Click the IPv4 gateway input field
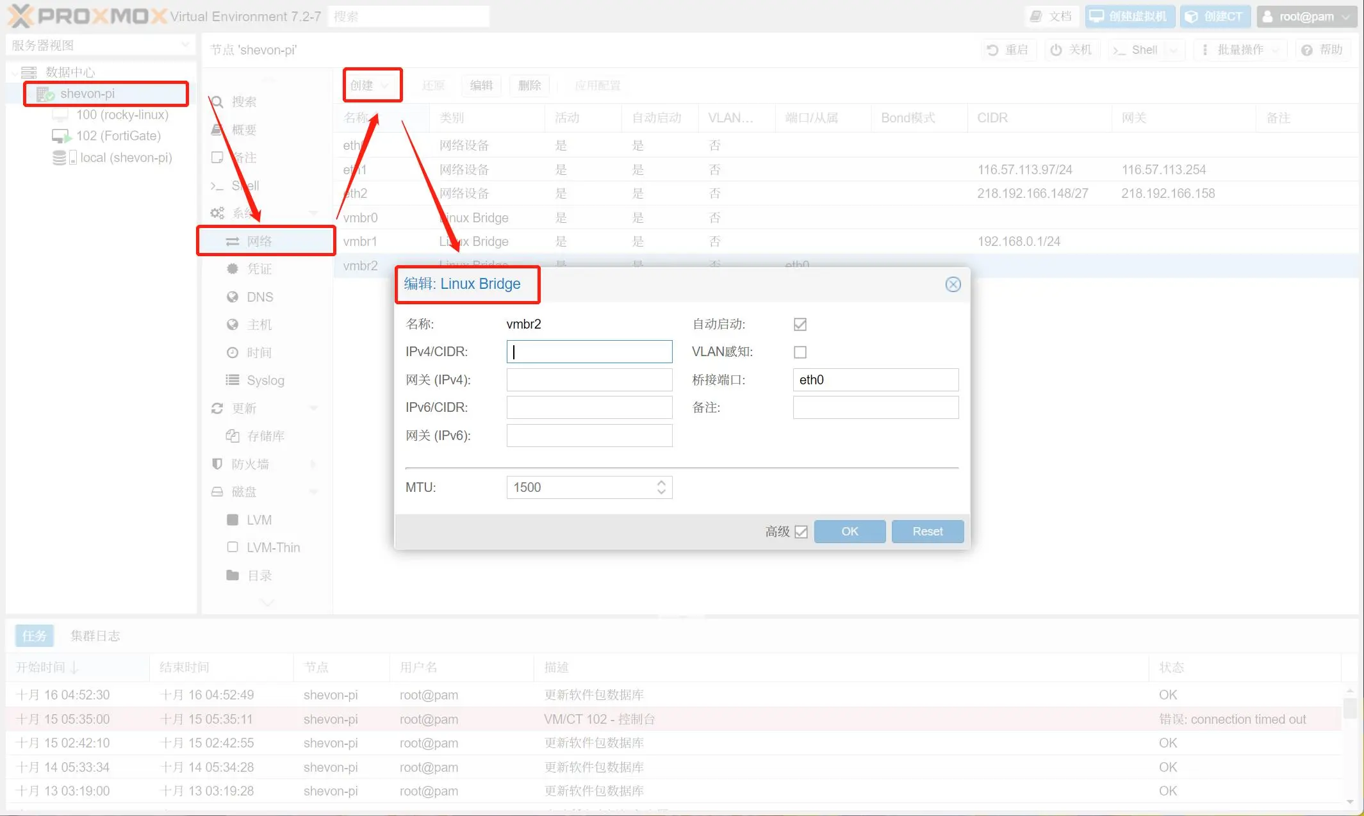The height and width of the screenshot is (816, 1364). [589, 380]
